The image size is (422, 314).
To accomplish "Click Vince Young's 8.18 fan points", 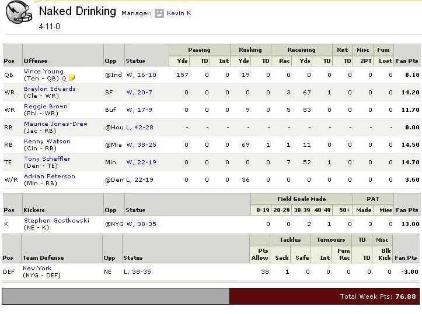I will (x=412, y=75).
